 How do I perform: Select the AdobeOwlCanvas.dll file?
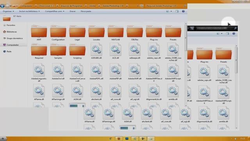[77, 72]
